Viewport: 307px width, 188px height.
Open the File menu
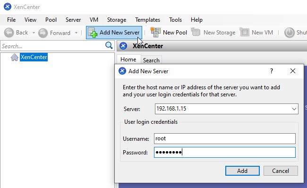[x=11, y=20]
